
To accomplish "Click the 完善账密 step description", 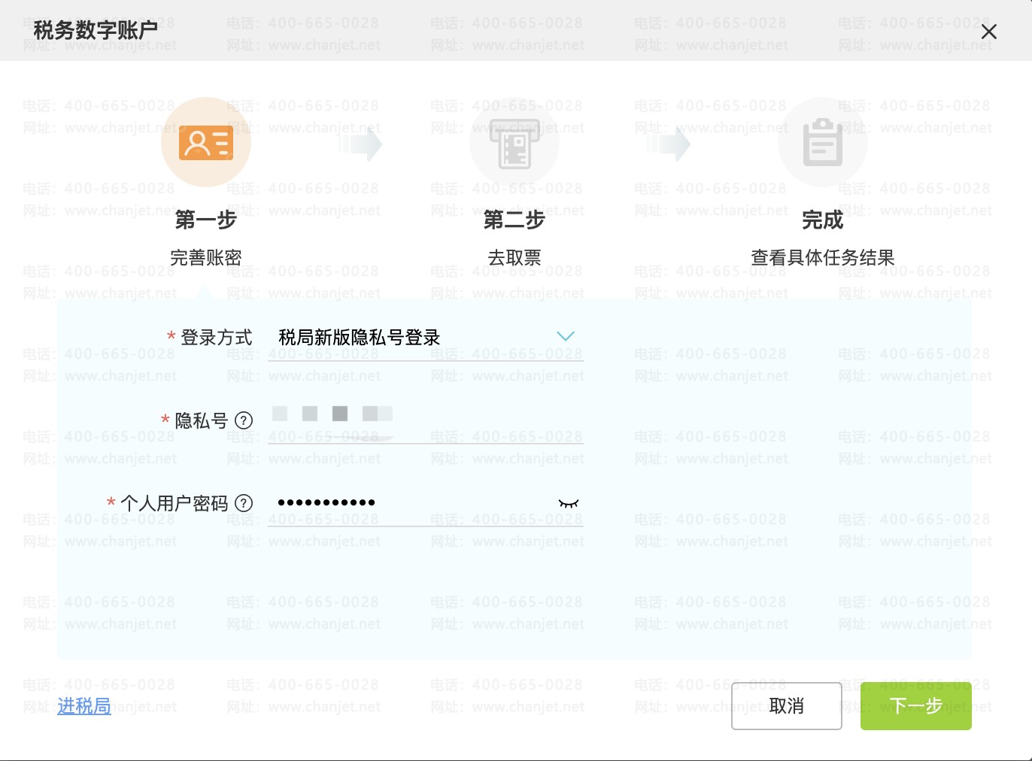I will 206,258.
